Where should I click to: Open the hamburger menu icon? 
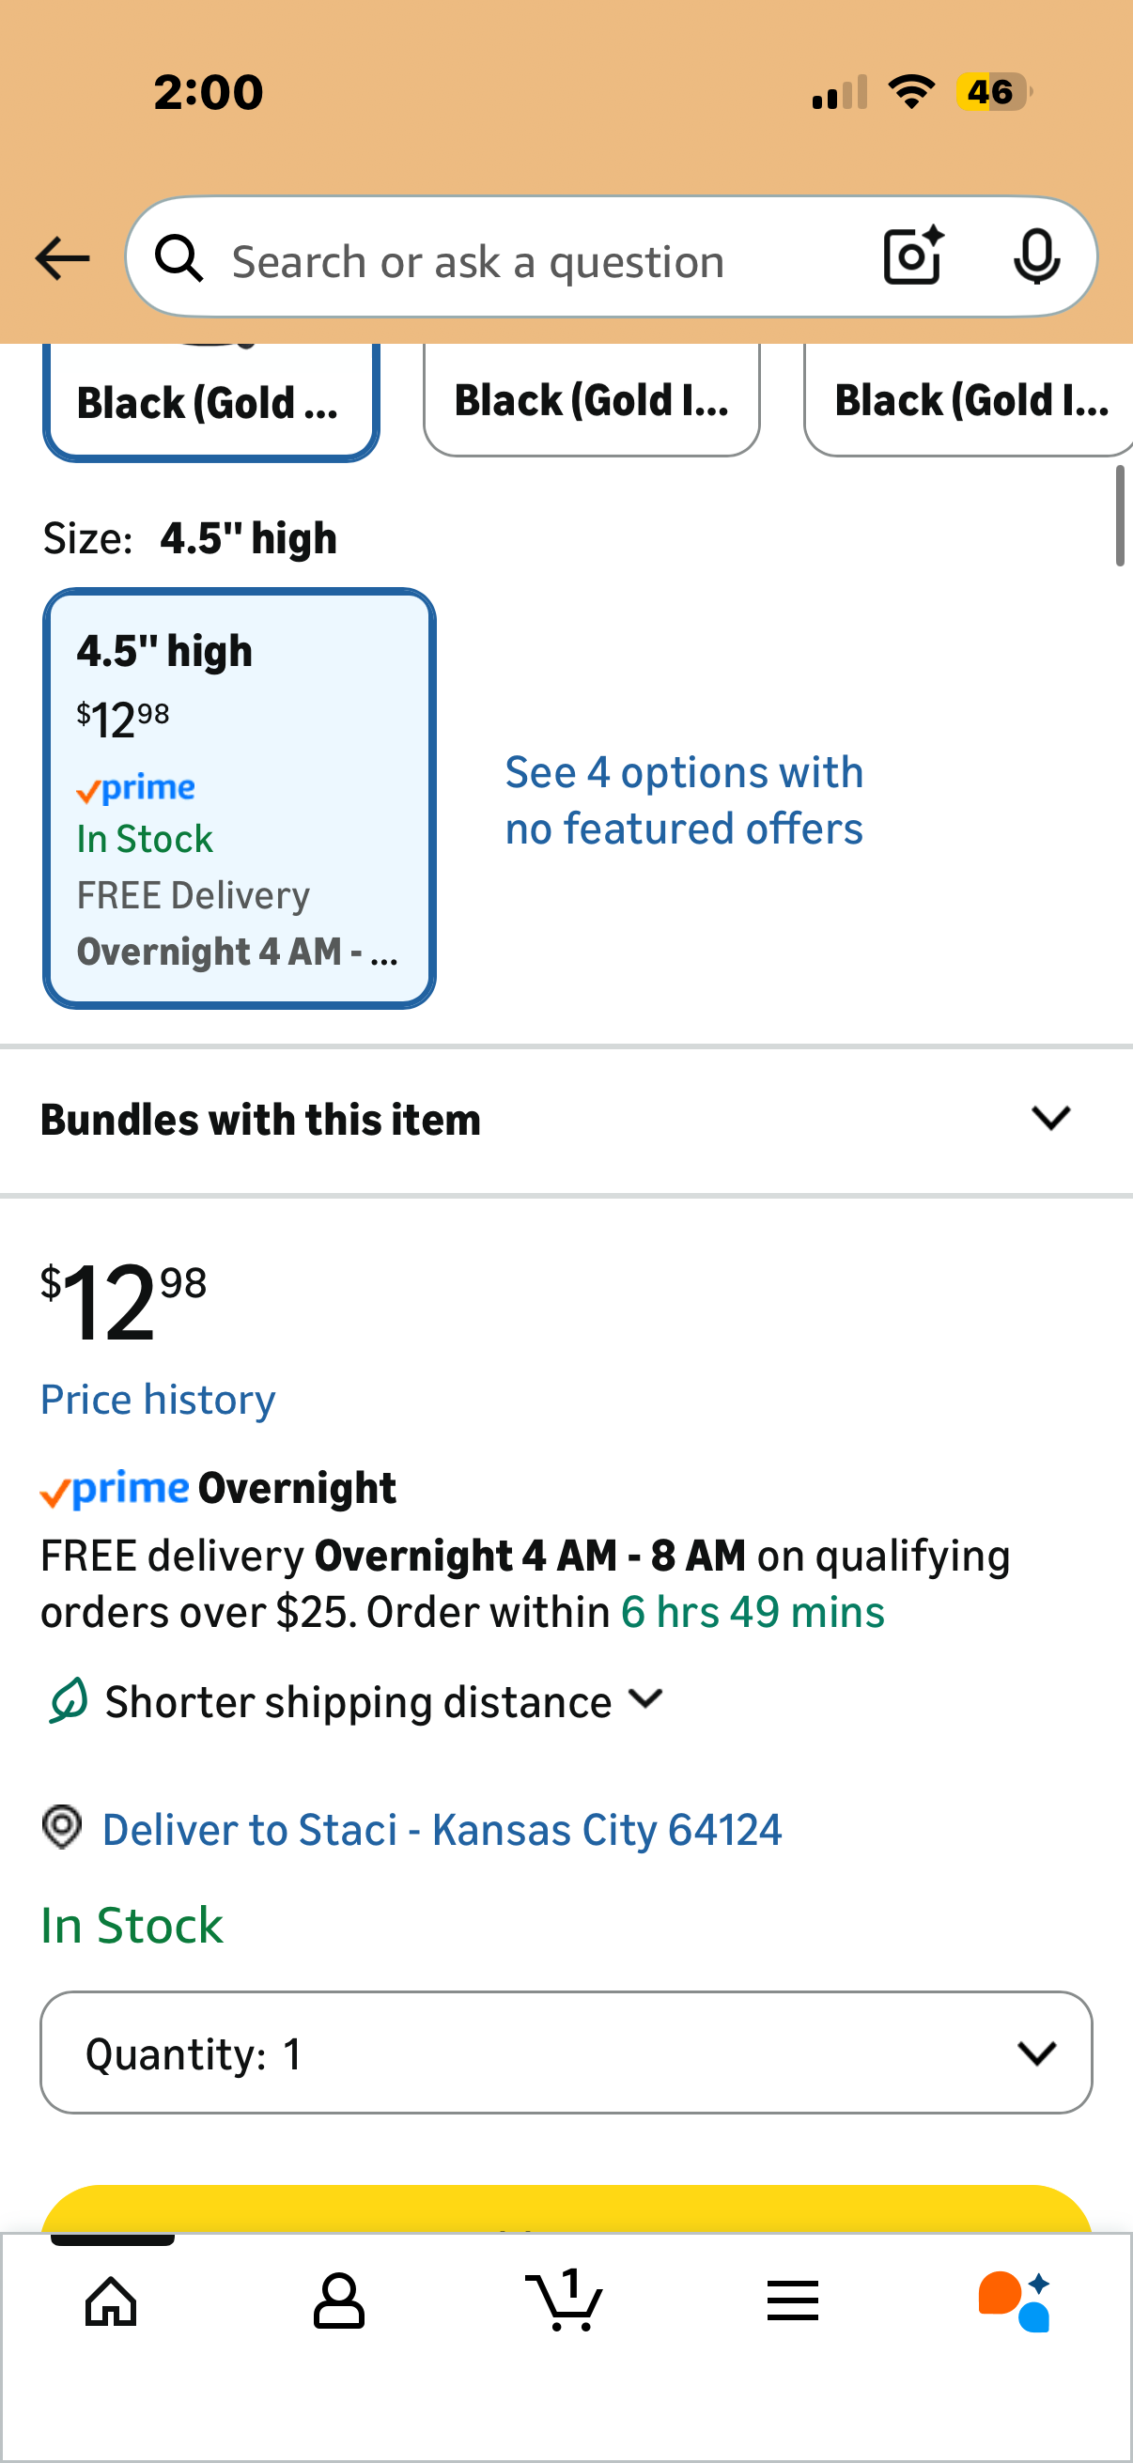pyautogui.click(x=792, y=2300)
